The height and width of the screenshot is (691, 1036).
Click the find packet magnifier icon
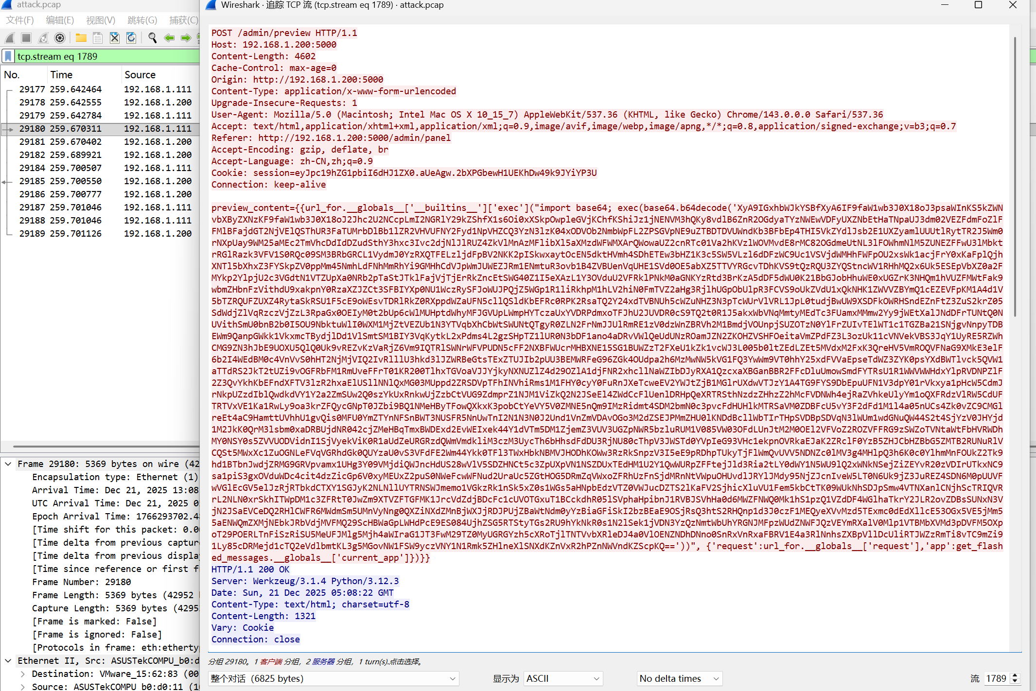point(152,38)
